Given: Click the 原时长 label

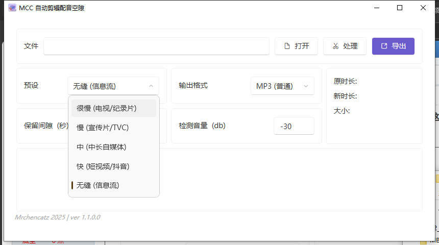Looking at the screenshot, I should click(x=345, y=82).
